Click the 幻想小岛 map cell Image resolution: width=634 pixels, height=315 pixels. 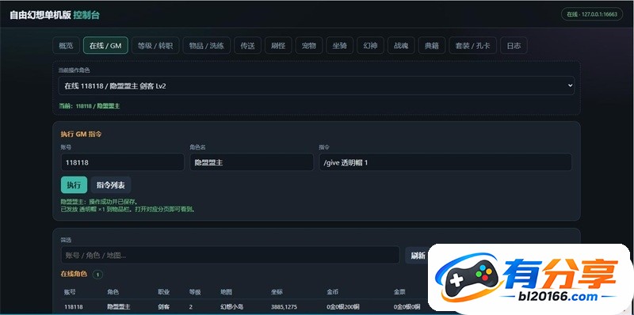point(231,307)
